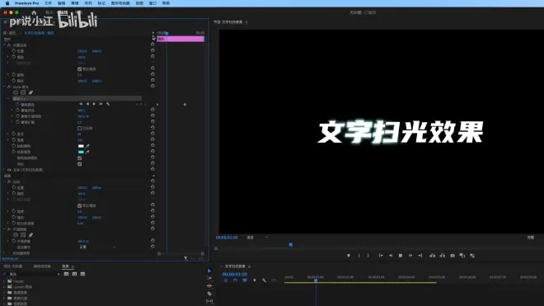This screenshot has width=544, height=306.
Task: Select the Selection tool in the Tools panel
Action: (209, 271)
